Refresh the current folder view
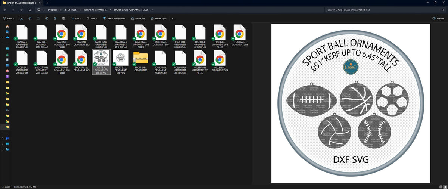The width and height of the screenshot is (448, 189). [x=30, y=10]
